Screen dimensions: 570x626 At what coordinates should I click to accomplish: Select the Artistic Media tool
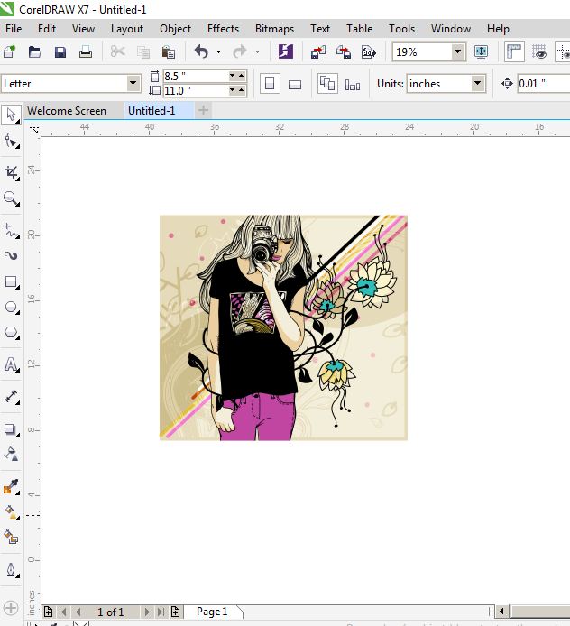click(x=11, y=255)
